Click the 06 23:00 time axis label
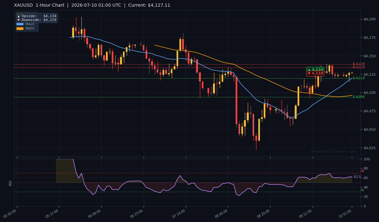The width and height of the screenshot is (379, 222). [x=137, y=214]
